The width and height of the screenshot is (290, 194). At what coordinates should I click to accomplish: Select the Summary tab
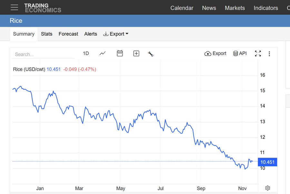[24, 34]
